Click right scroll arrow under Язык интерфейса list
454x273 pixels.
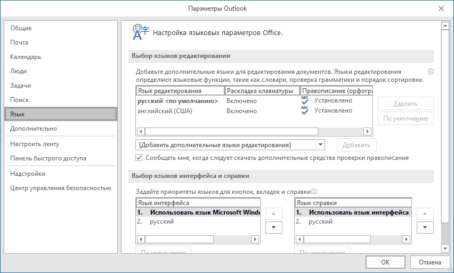pos(255,239)
